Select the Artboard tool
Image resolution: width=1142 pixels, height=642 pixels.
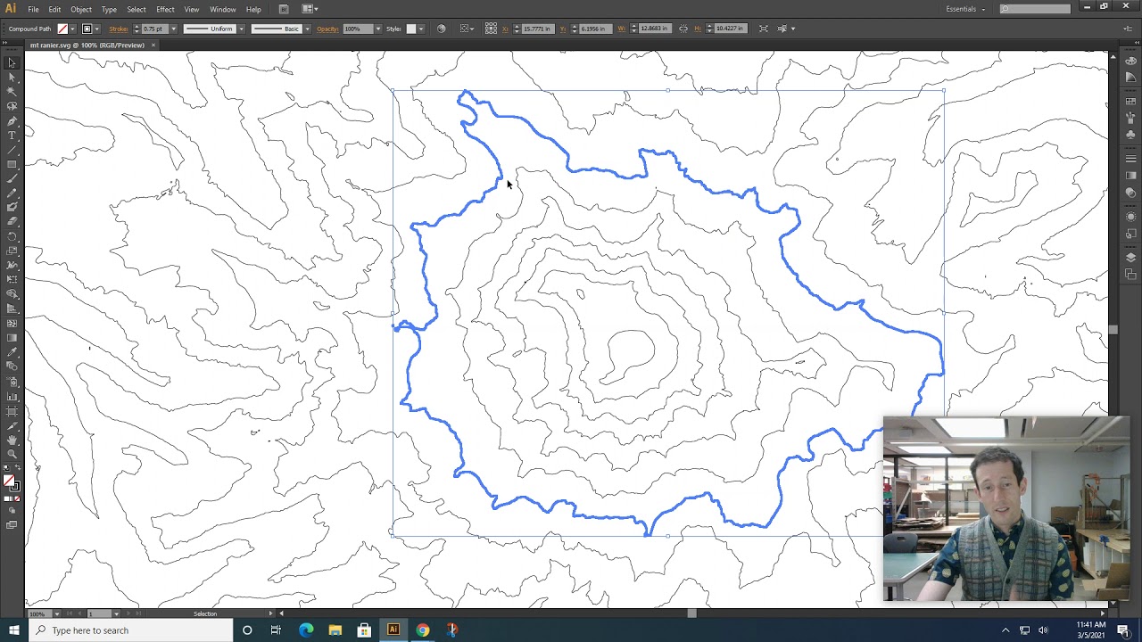coord(12,410)
